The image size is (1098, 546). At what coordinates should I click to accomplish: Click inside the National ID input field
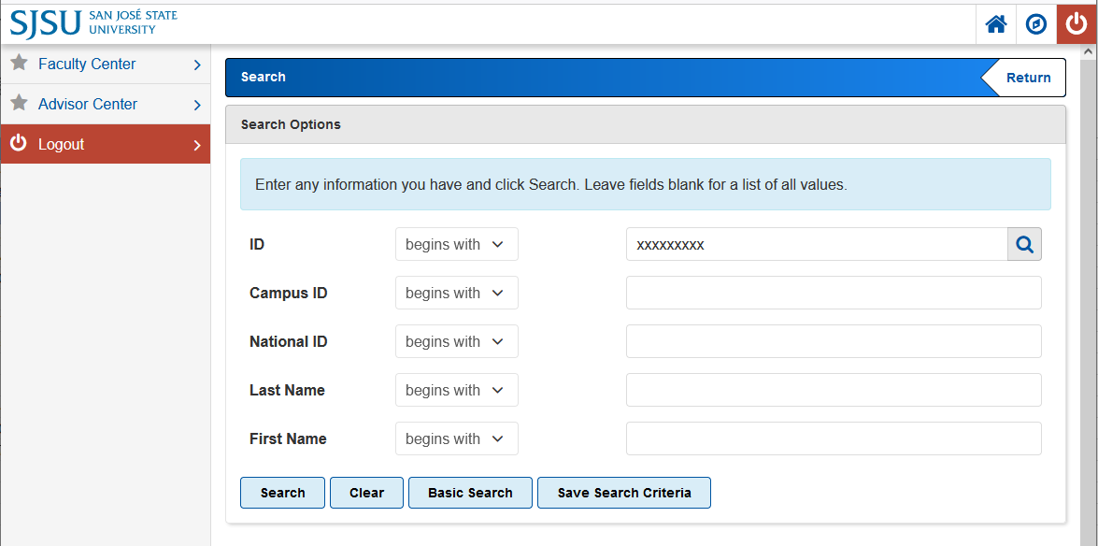pos(834,341)
